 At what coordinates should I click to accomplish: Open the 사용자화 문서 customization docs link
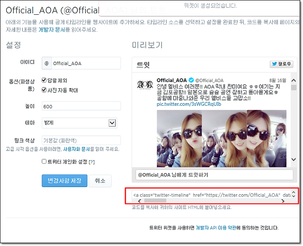77,149
